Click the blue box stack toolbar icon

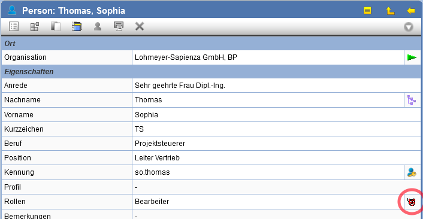pos(77,26)
